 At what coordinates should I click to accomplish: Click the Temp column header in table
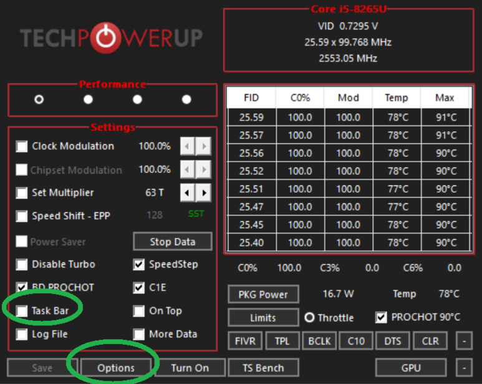click(x=397, y=97)
